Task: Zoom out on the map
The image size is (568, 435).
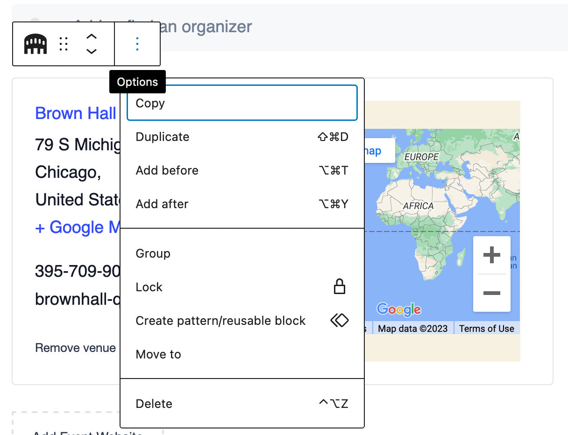Action: tap(491, 293)
